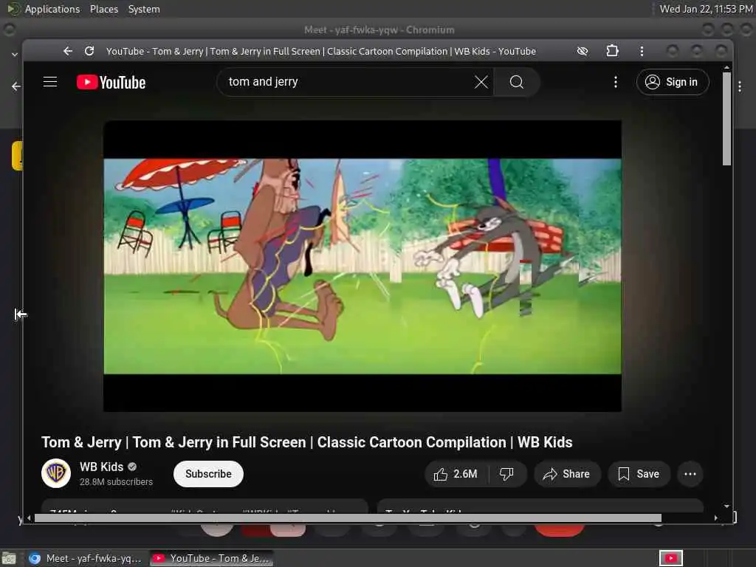Like the video with 2.6M likes

[455, 474]
